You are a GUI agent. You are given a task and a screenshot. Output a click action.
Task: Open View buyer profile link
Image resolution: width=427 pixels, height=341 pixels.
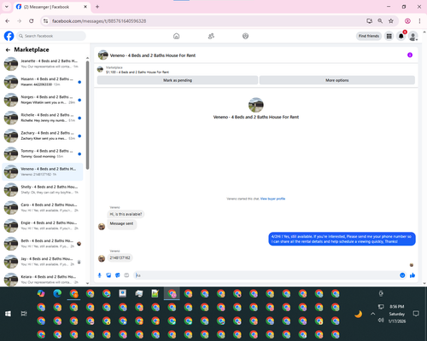(272, 199)
